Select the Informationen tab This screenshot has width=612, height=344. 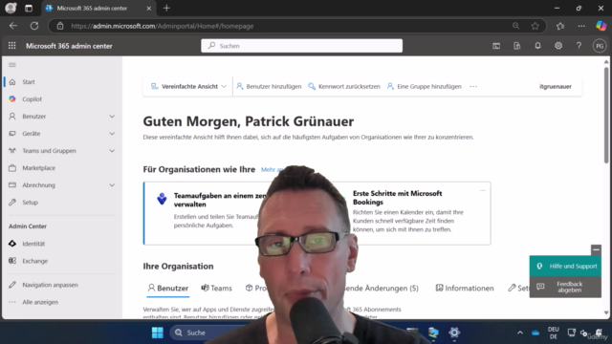click(x=465, y=289)
